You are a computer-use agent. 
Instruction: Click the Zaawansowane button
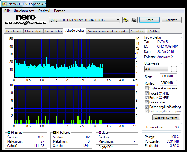click(x=166, y=117)
